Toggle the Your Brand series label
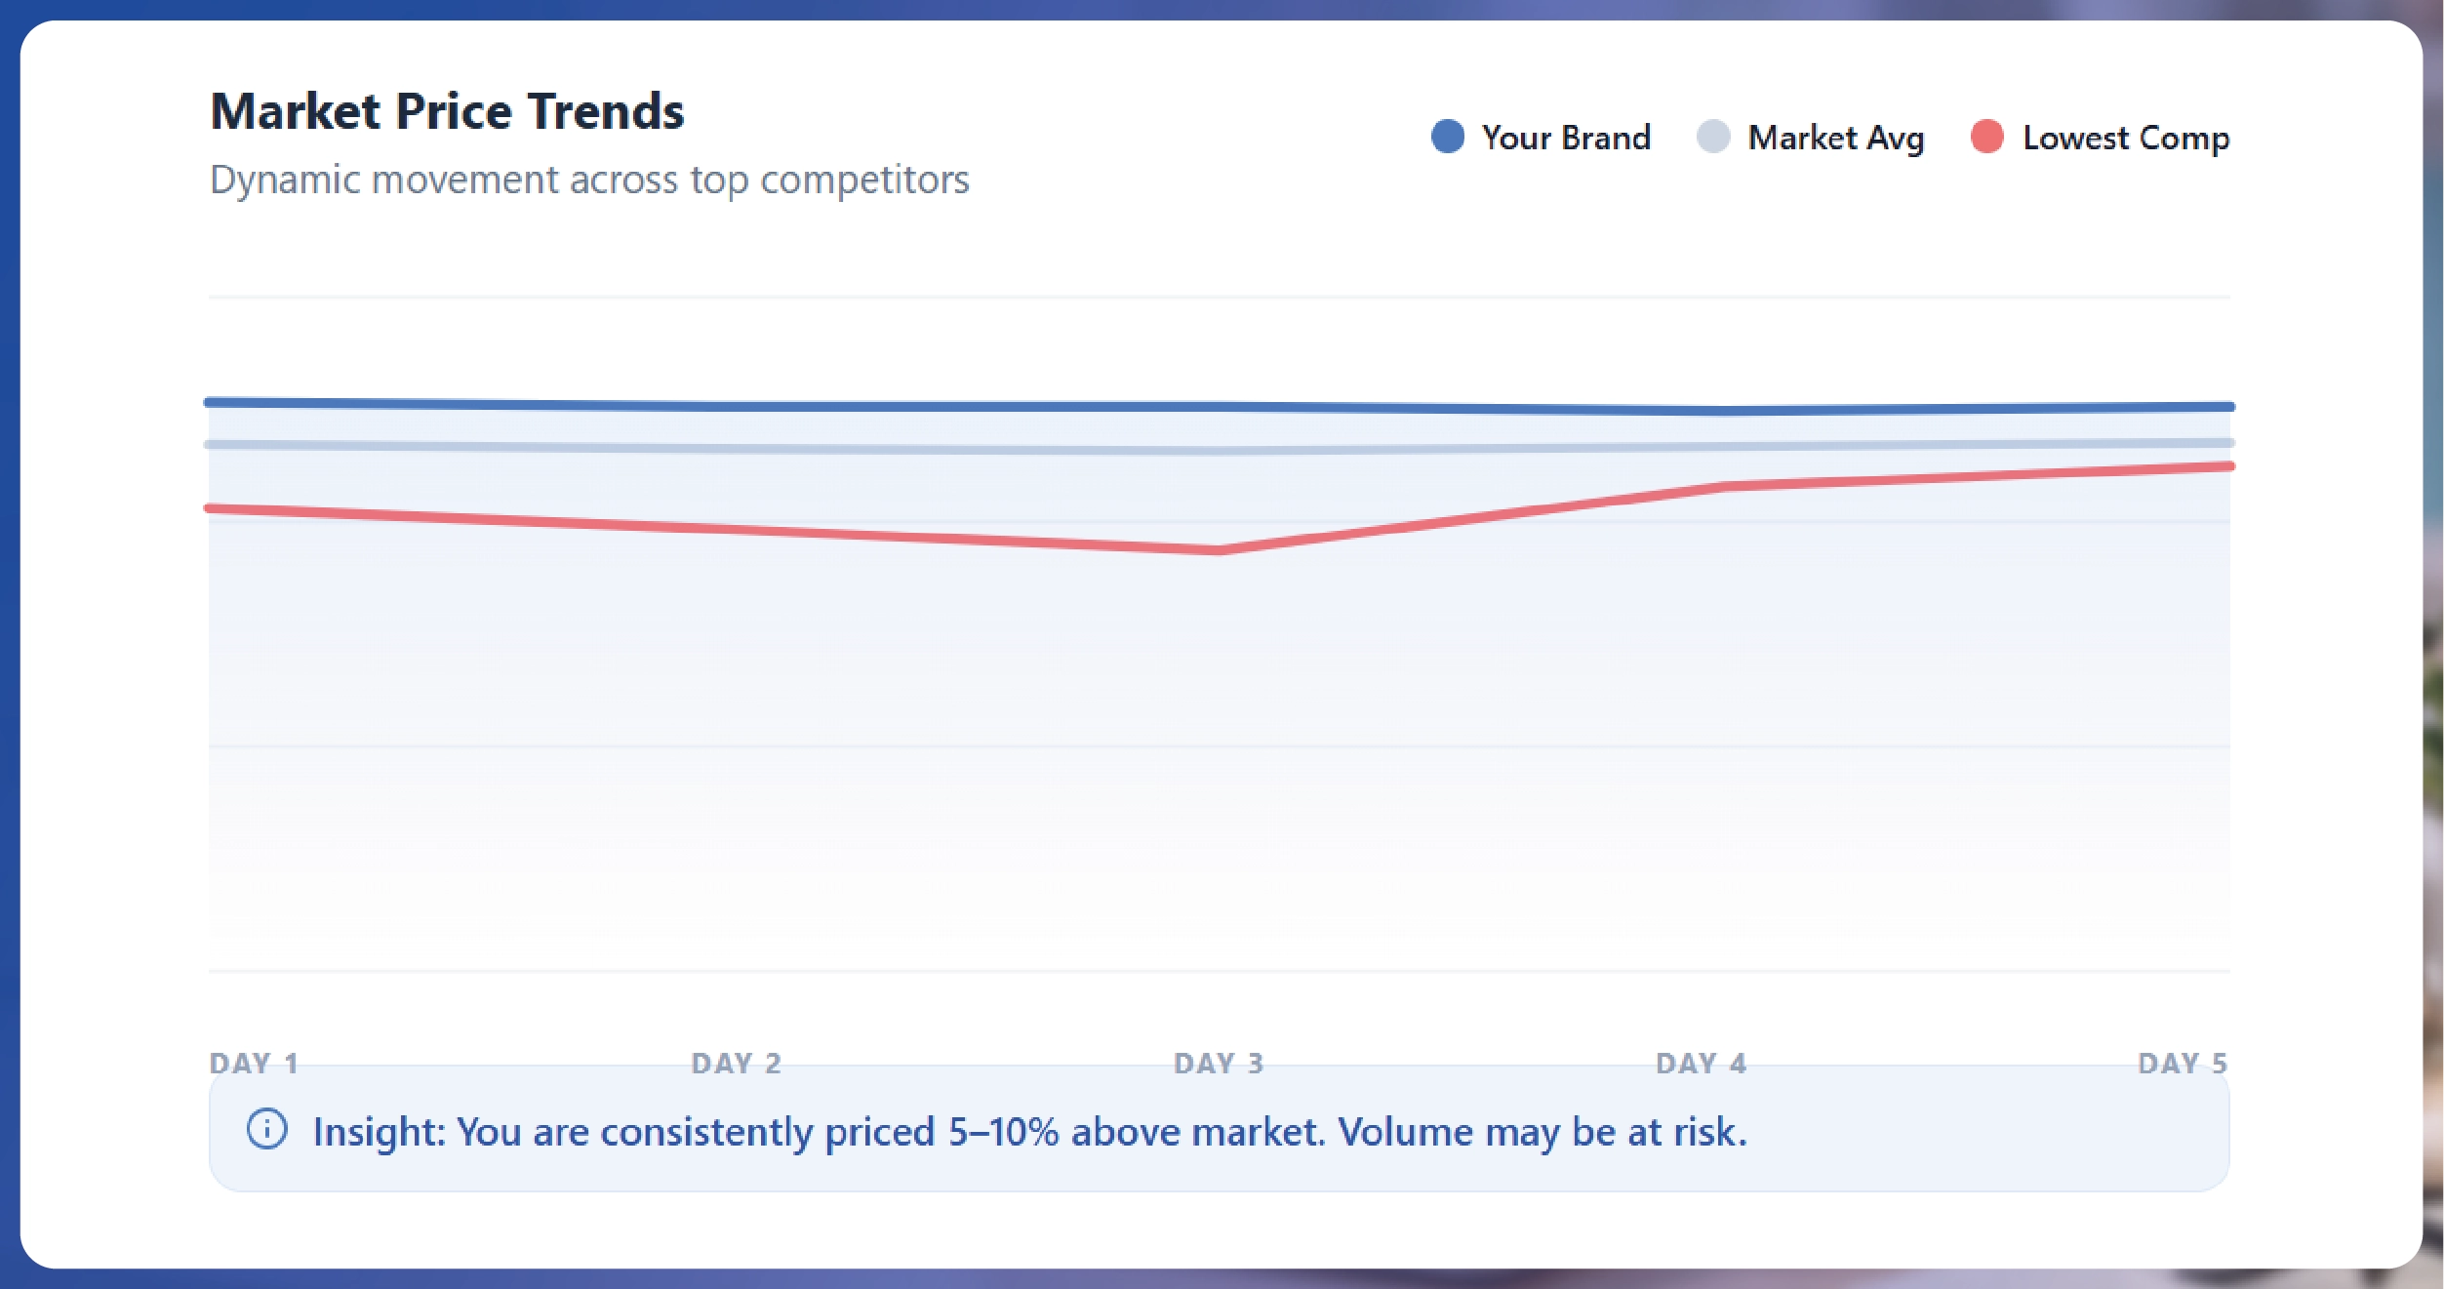This screenshot has width=2444, height=1289. pyautogui.click(x=1566, y=138)
